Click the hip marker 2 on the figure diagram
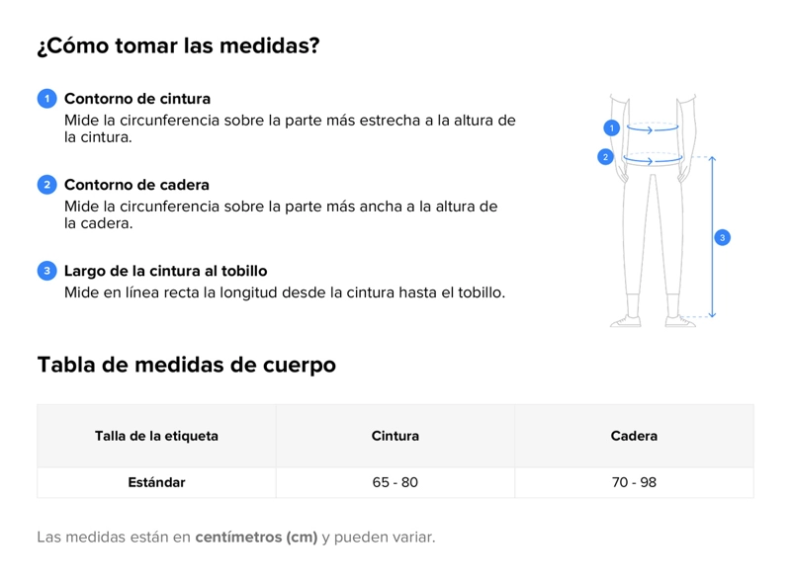The image size is (791, 582). [605, 157]
